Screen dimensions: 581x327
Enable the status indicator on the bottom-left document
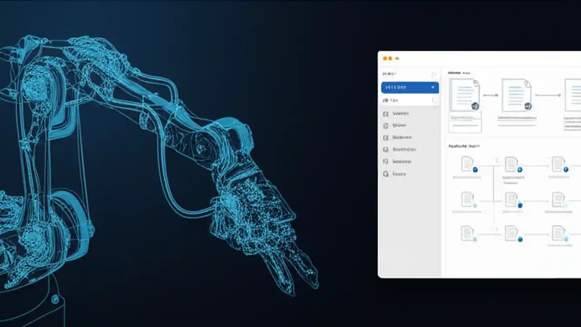click(475, 239)
